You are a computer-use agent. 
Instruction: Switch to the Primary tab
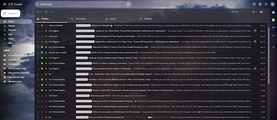(x=51, y=19)
